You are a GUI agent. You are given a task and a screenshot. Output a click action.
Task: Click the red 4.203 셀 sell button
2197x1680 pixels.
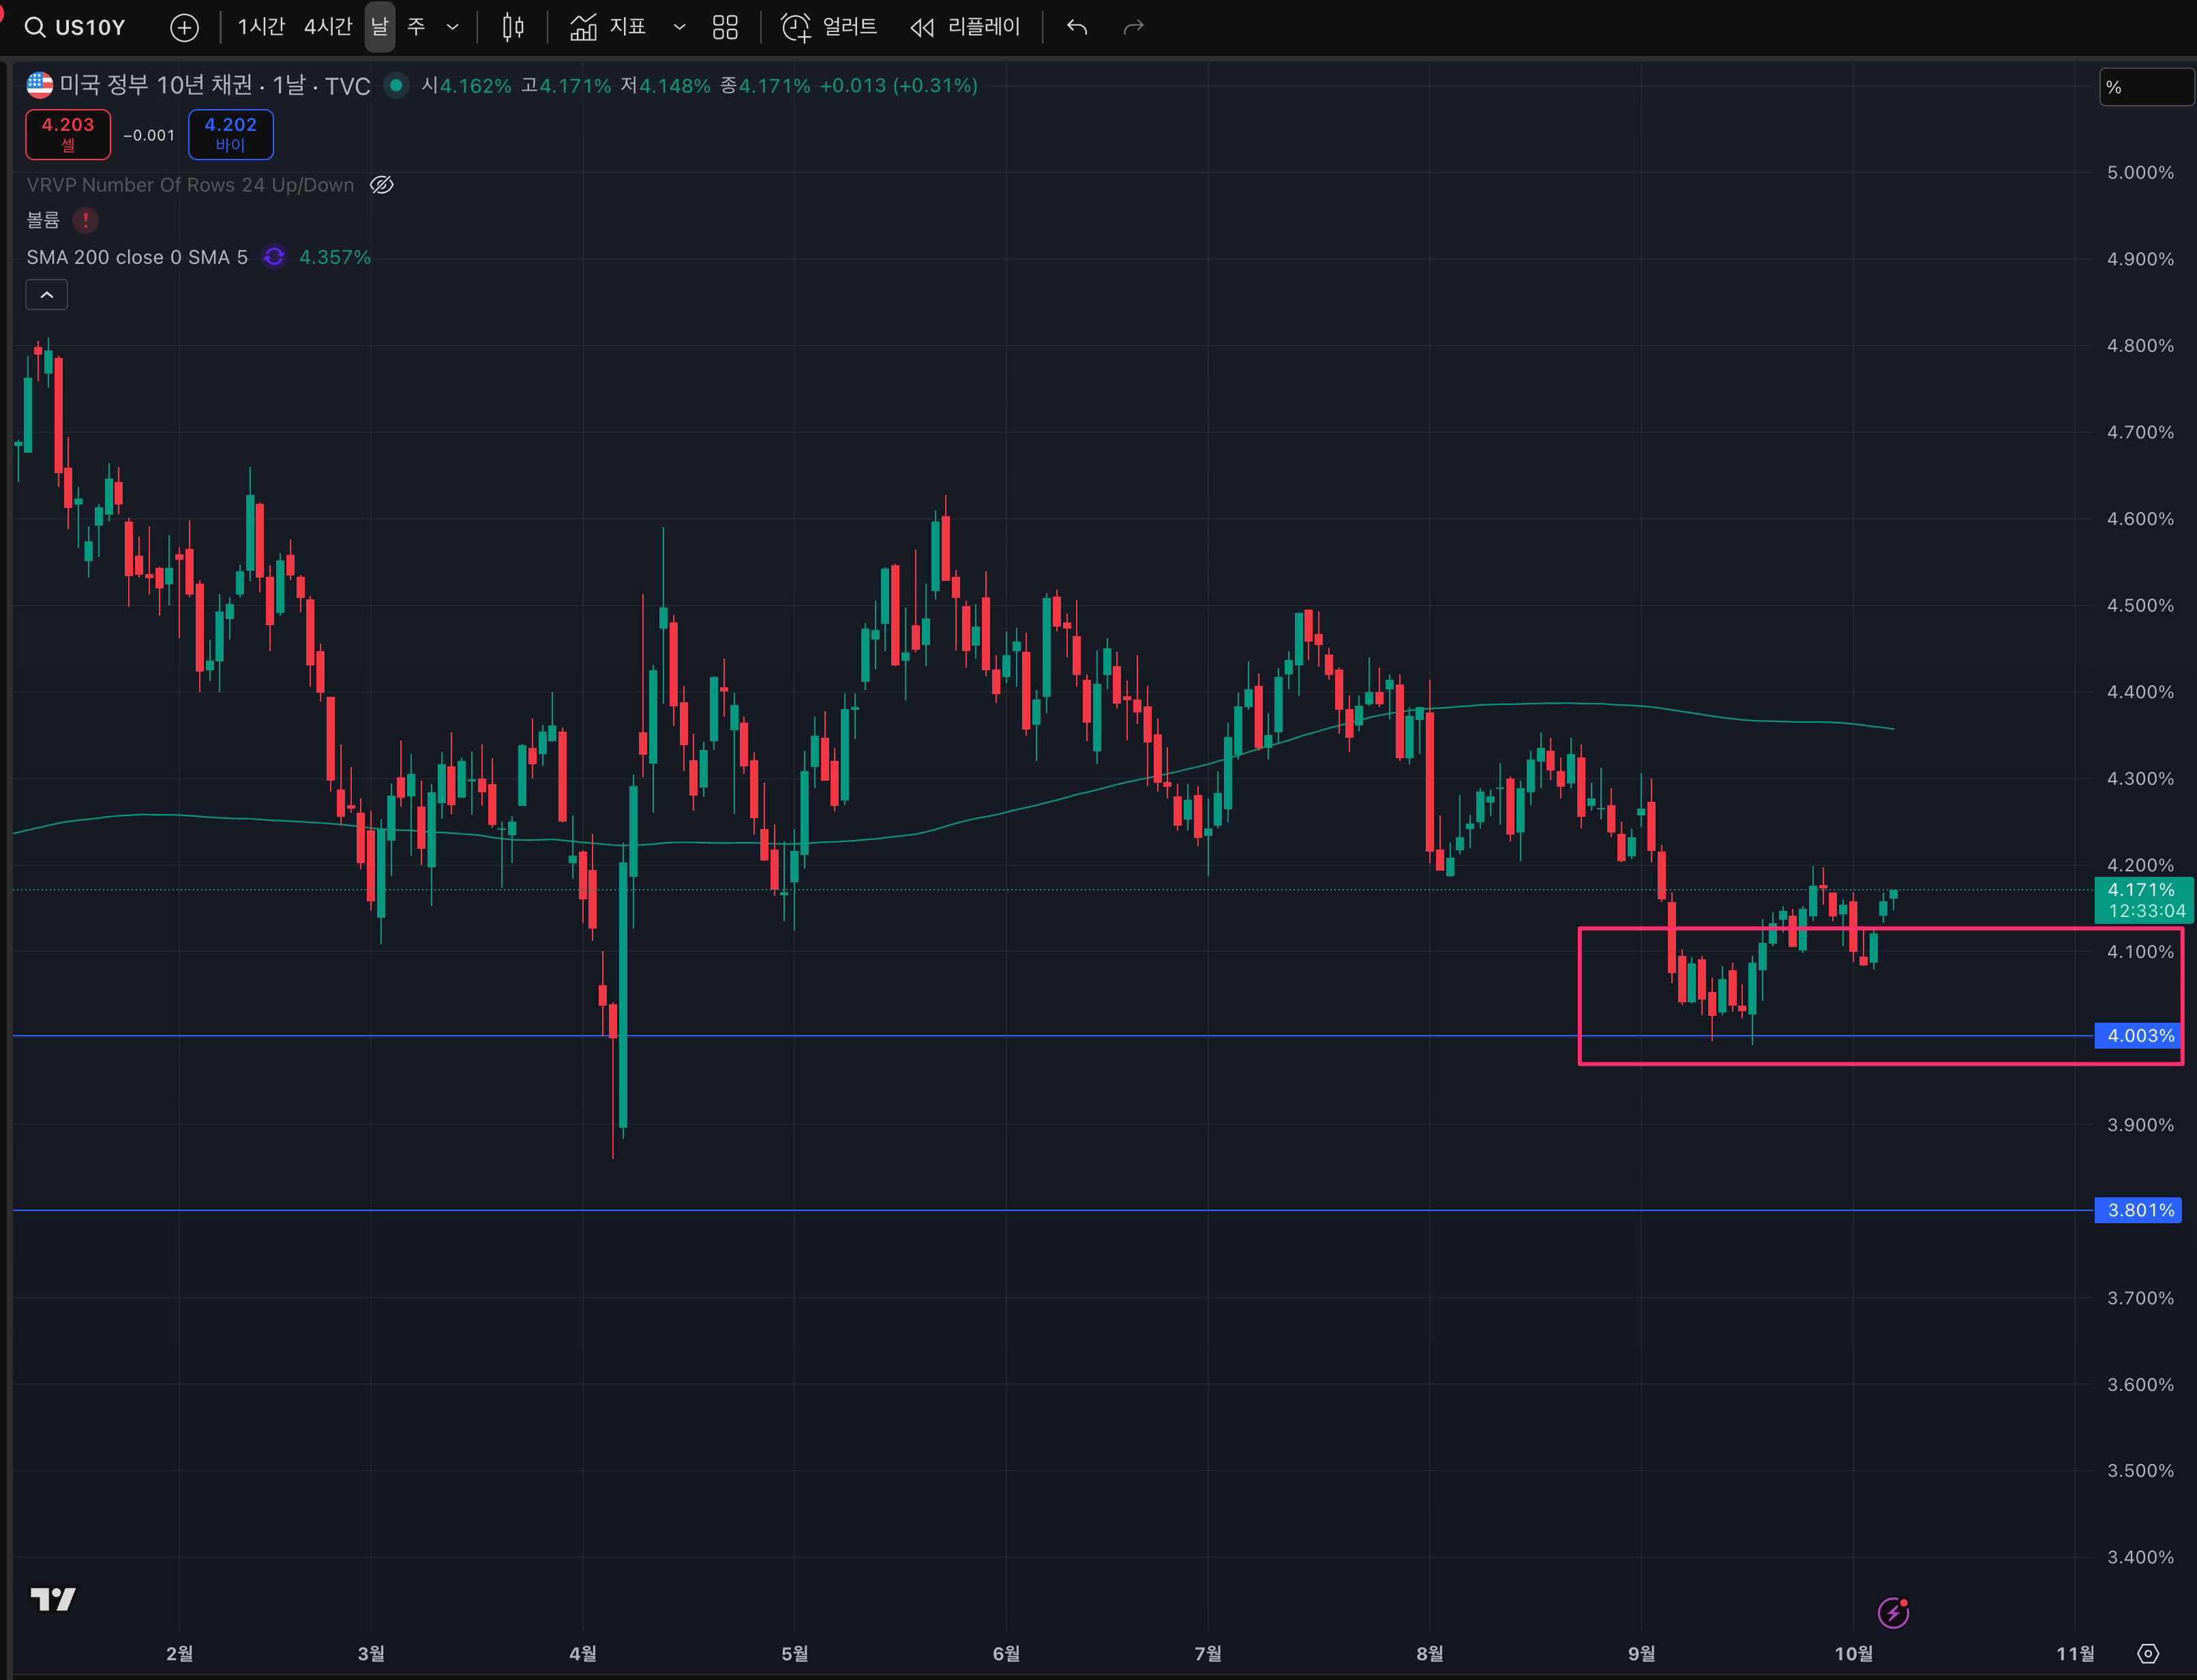(x=68, y=134)
